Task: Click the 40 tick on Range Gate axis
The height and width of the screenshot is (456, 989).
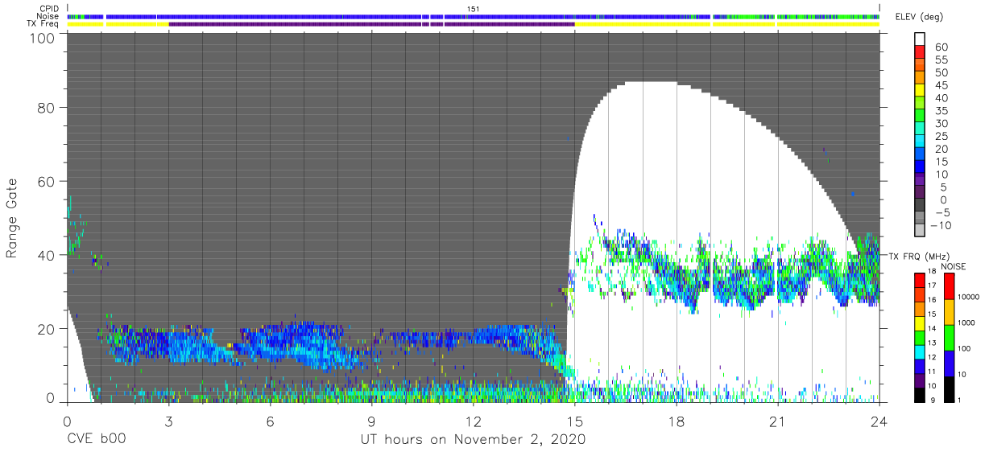Action: (46, 255)
